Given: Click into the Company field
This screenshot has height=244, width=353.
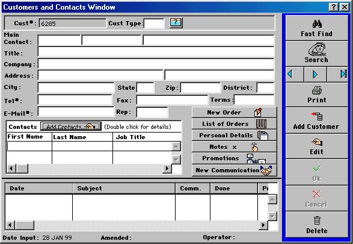Looking at the screenshot, I should coord(156,64).
